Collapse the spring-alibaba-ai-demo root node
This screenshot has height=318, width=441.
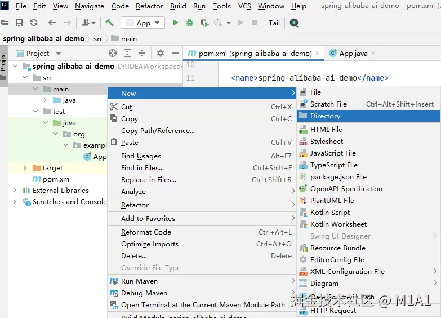point(15,66)
